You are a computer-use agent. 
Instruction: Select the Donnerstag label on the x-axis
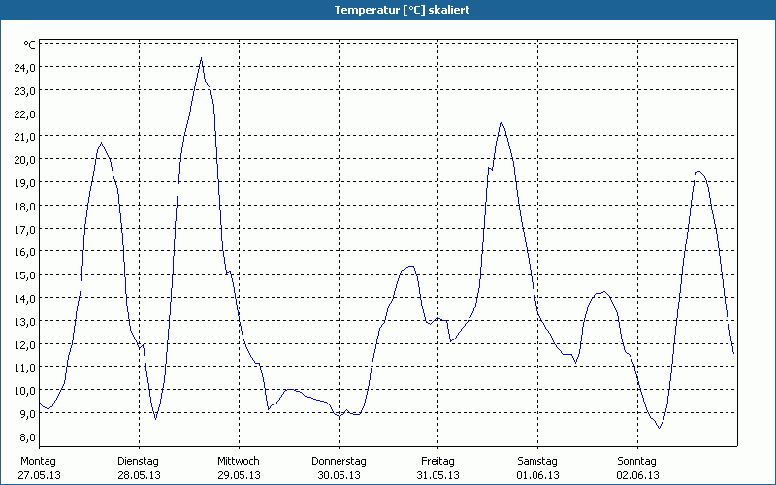pyautogui.click(x=339, y=461)
